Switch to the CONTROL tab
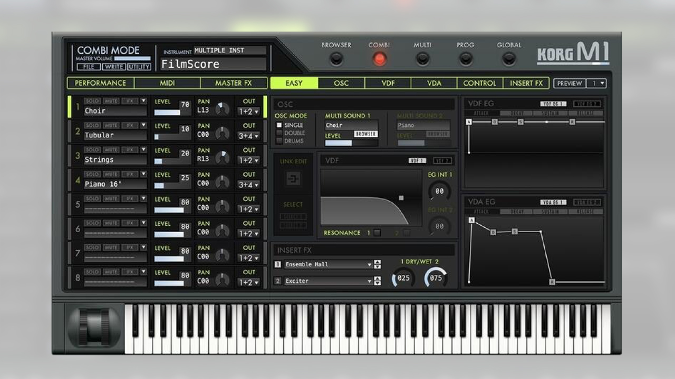Image resolution: width=675 pixels, height=379 pixels. (x=479, y=83)
